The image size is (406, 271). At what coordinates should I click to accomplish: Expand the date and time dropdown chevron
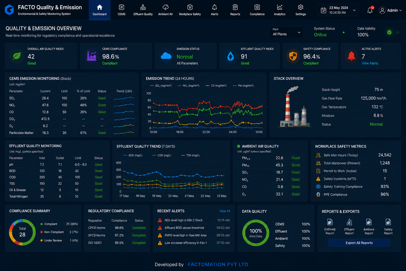354,10
